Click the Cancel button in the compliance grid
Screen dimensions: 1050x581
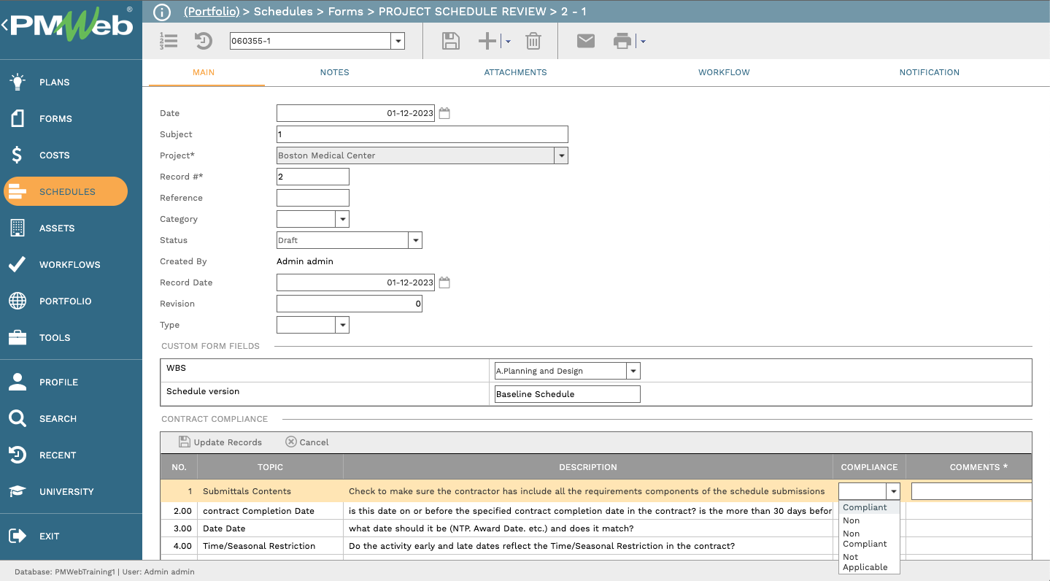pyautogui.click(x=307, y=442)
